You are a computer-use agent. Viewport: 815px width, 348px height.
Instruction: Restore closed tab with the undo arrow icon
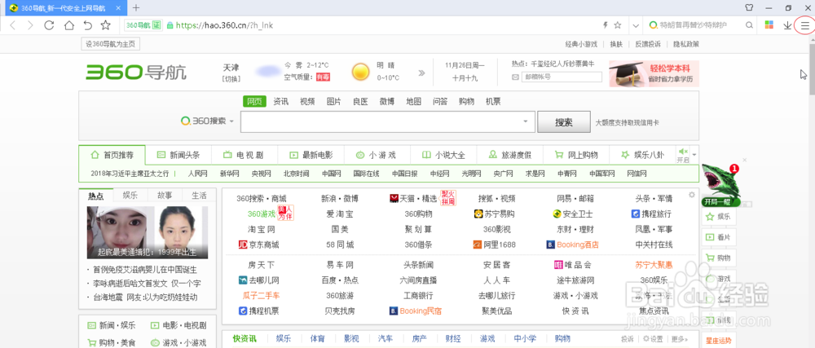coord(88,25)
